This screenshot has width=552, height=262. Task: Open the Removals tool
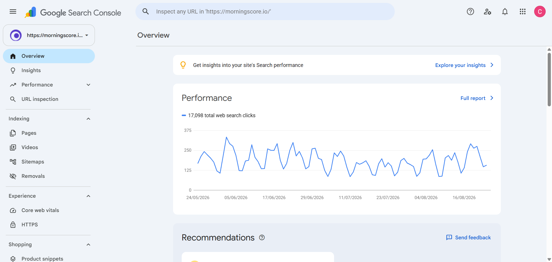[49, 176]
